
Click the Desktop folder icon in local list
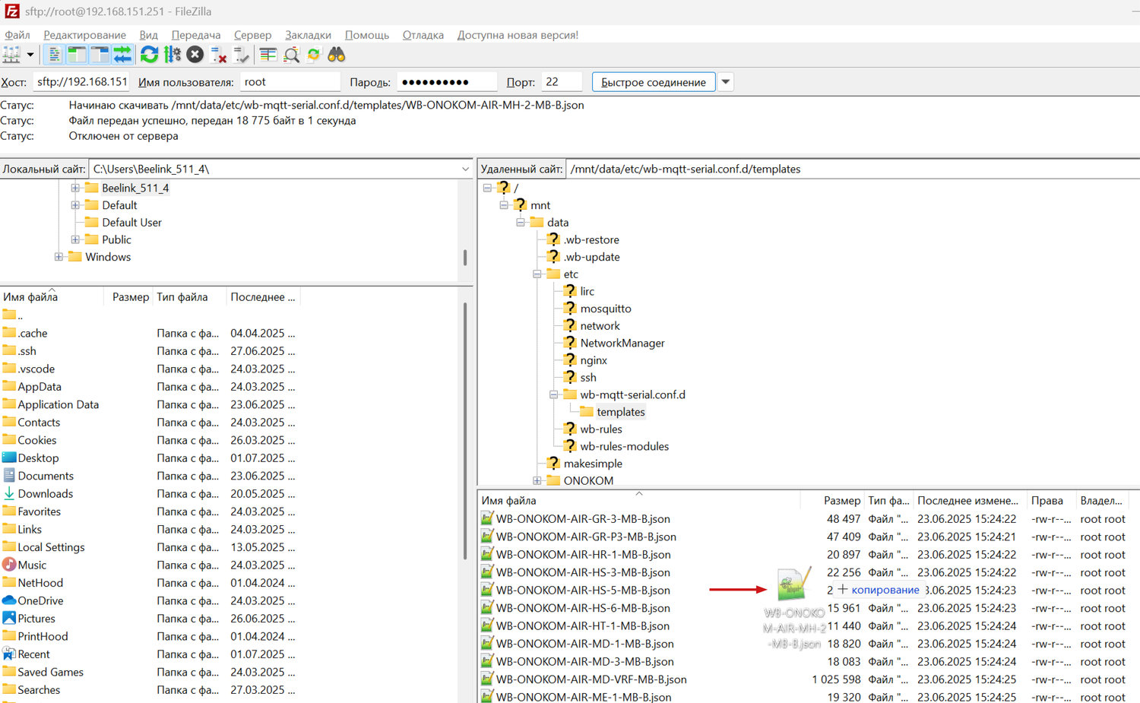pyautogui.click(x=9, y=458)
